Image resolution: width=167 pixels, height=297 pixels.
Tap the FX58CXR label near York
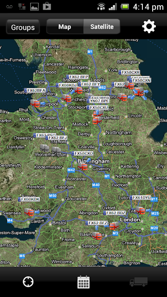[x=129, y=72]
